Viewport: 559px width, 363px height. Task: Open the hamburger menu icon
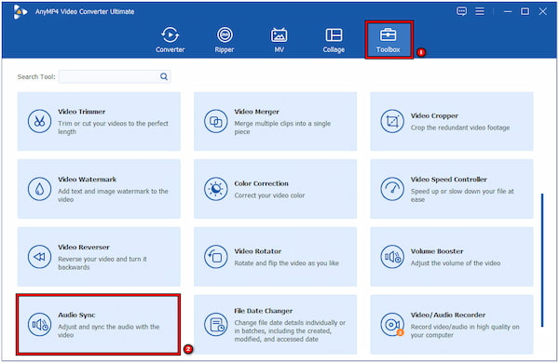tap(480, 11)
